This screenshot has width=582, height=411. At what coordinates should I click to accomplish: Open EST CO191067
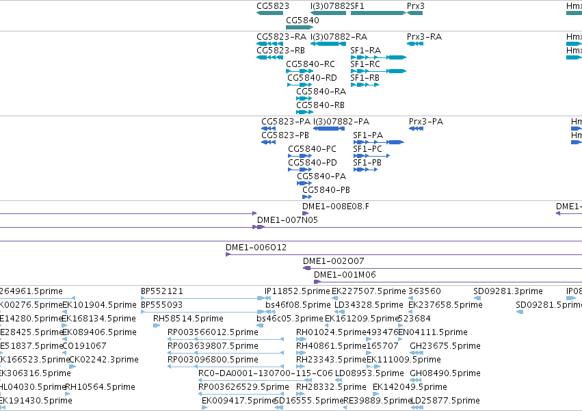(x=64, y=353)
